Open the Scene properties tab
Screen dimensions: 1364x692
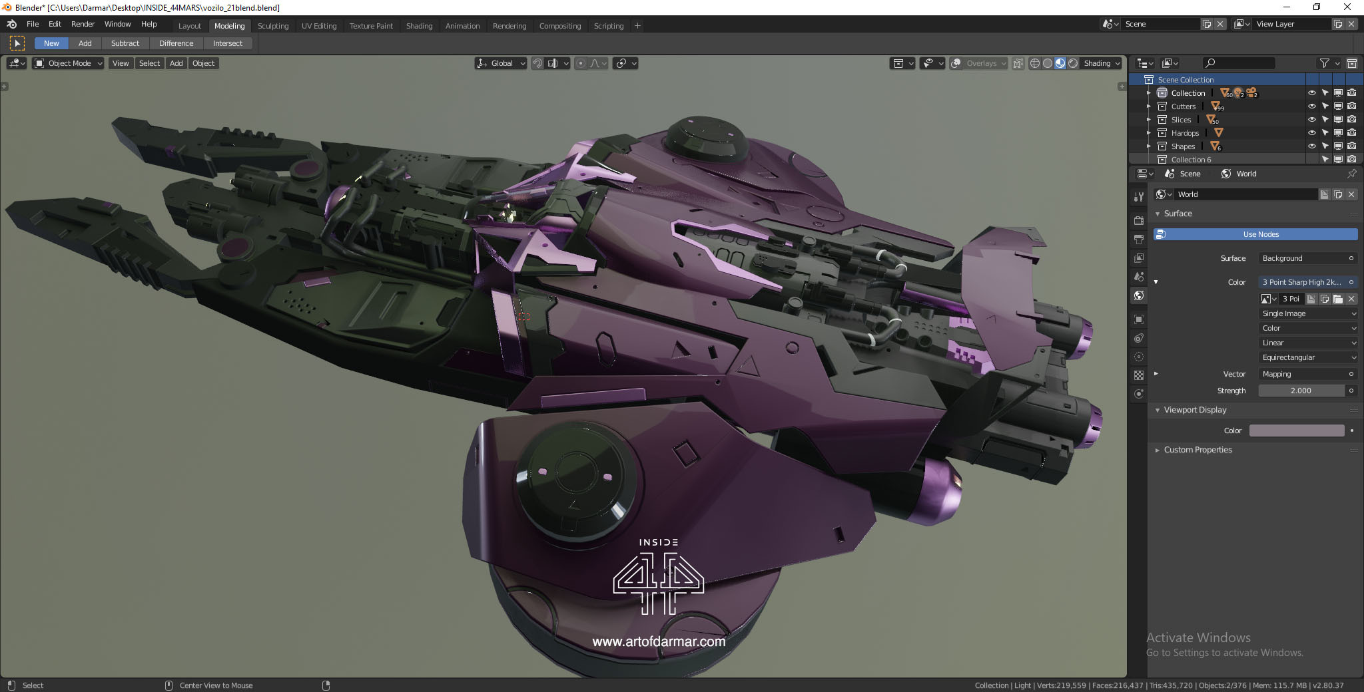point(1139,276)
